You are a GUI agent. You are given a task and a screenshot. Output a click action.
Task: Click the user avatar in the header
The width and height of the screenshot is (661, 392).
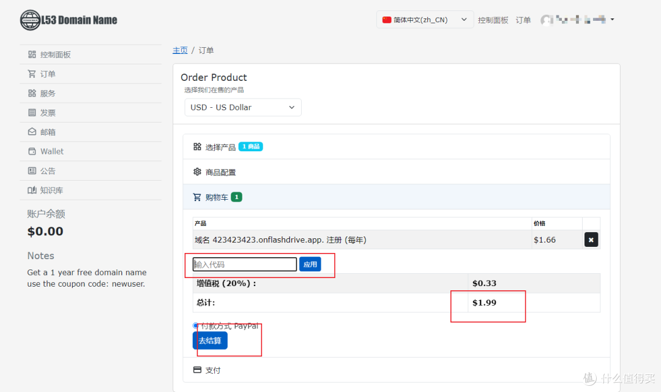coord(547,20)
